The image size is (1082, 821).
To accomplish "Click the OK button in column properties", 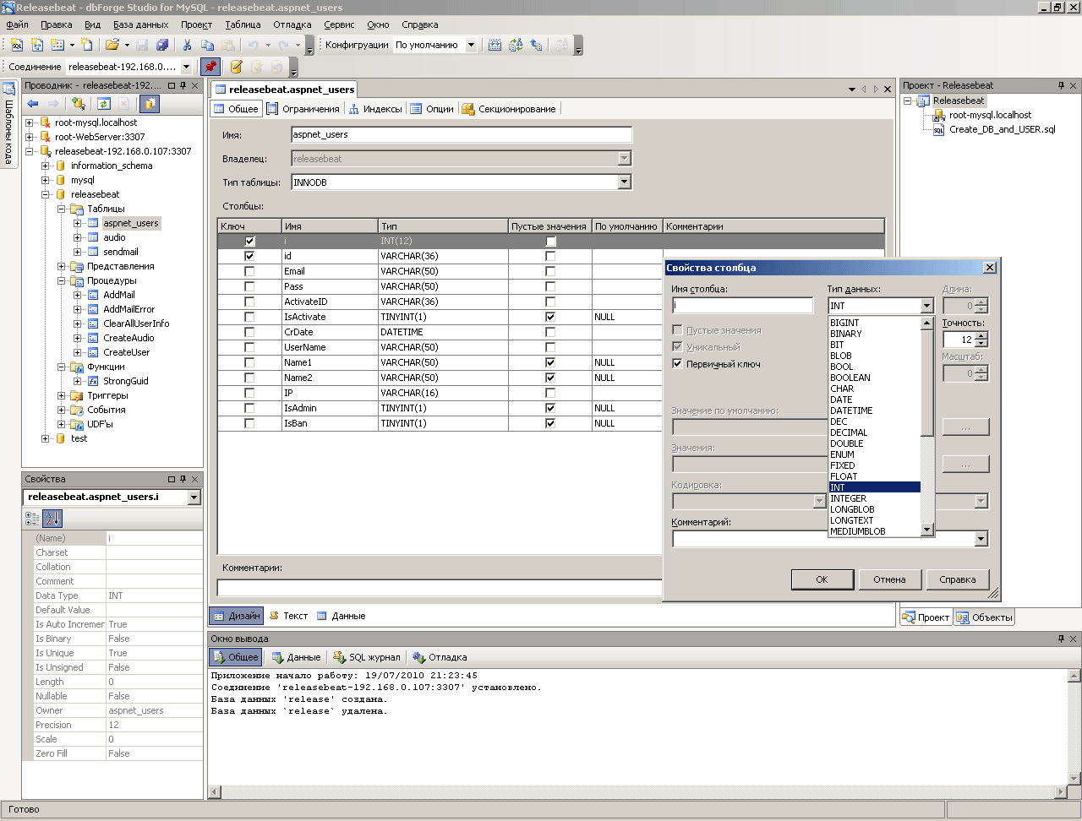I will tap(822, 579).
